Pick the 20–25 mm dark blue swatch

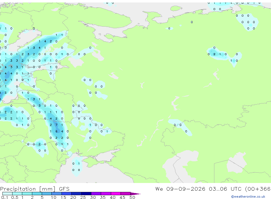[x=76, y=194]
